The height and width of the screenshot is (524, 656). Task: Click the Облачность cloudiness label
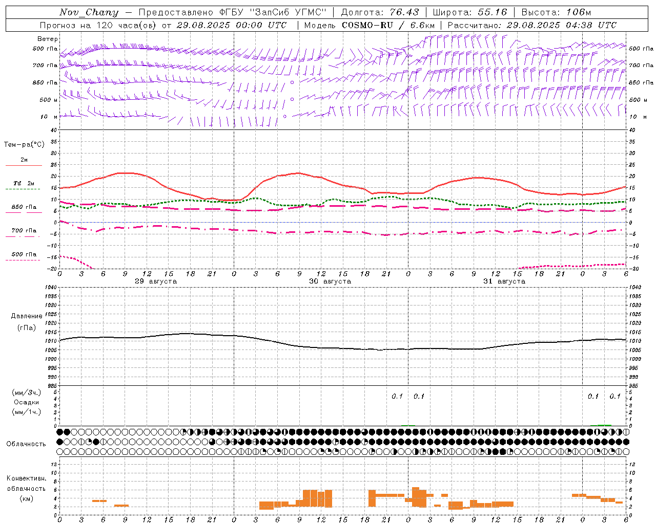pos(26,444)
